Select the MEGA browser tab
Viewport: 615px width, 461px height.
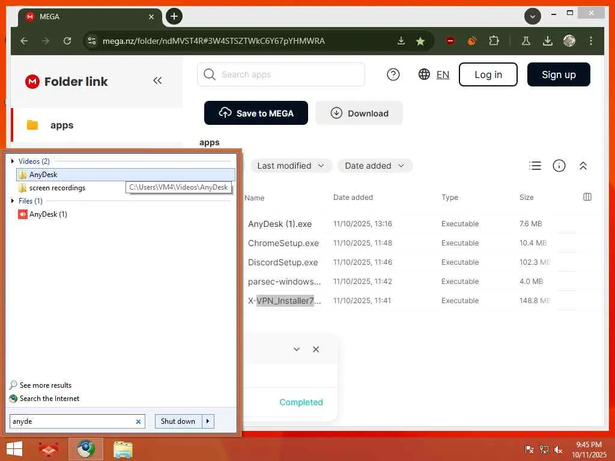pyautogui.click(x=90, y=17)
